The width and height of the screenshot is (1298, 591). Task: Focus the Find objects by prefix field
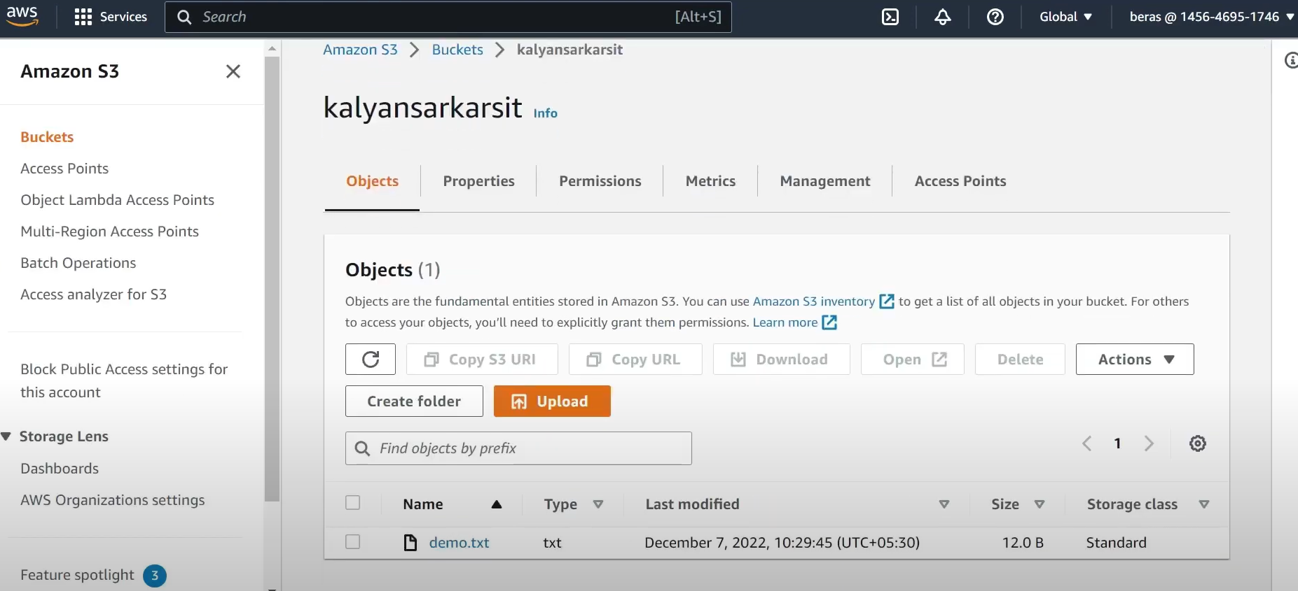coord(518,448)
